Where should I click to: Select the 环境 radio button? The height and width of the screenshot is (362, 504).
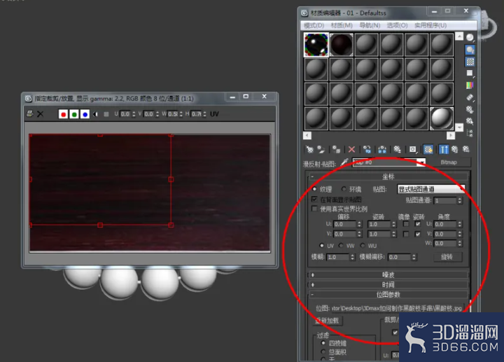(344, 189)
